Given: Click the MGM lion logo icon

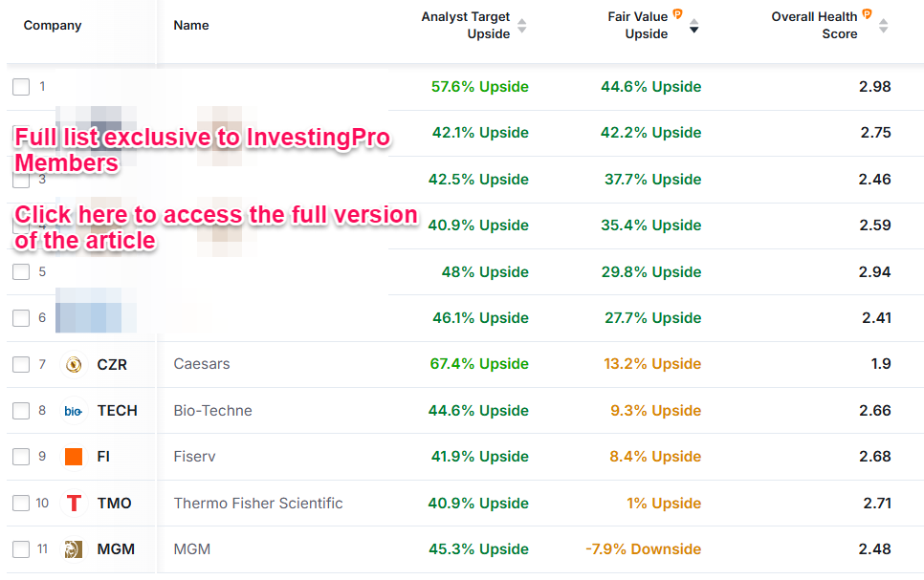Looking at the screenshot, I should pos(74,549).
